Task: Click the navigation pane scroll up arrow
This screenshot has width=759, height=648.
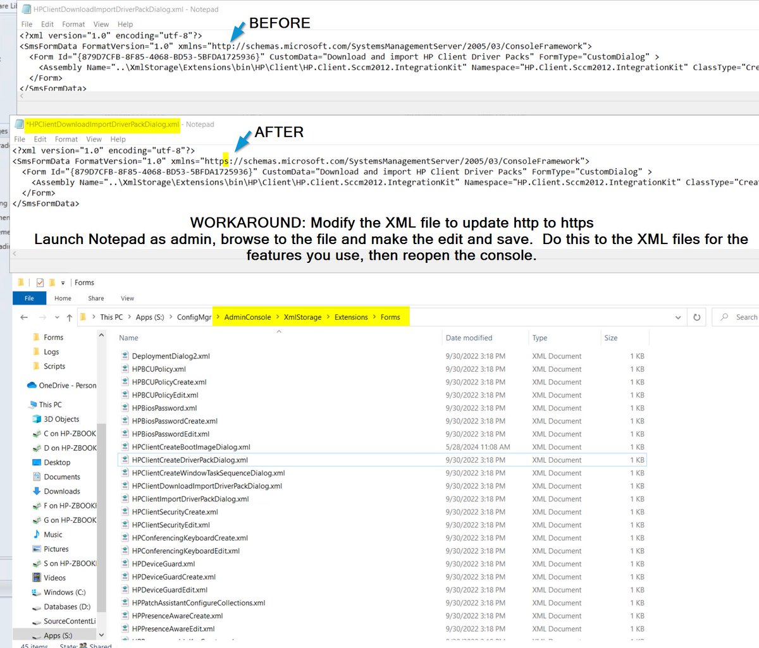Action: point(101,335)
